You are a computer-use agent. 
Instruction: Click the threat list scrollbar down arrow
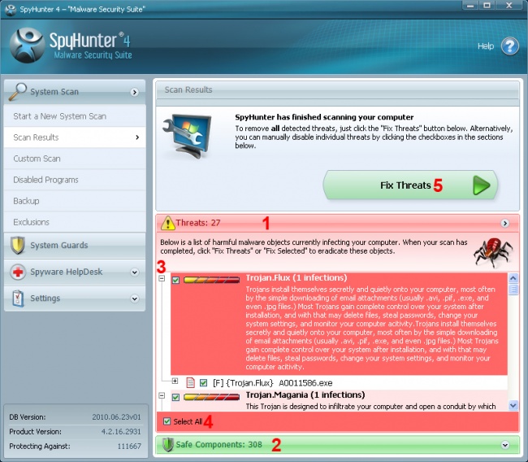(513, 404)
